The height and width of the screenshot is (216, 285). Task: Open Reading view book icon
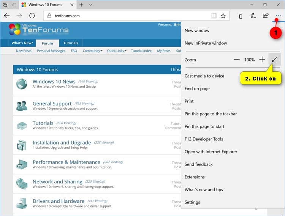[x=214, y=16]
